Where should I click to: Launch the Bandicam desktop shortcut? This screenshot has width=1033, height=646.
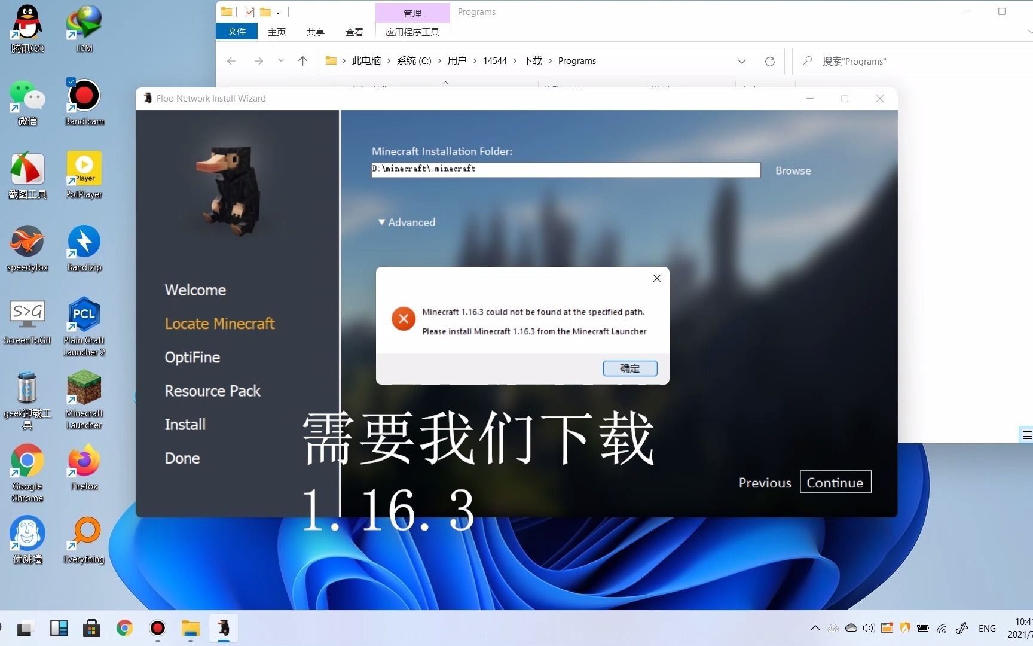click(84, 102)
